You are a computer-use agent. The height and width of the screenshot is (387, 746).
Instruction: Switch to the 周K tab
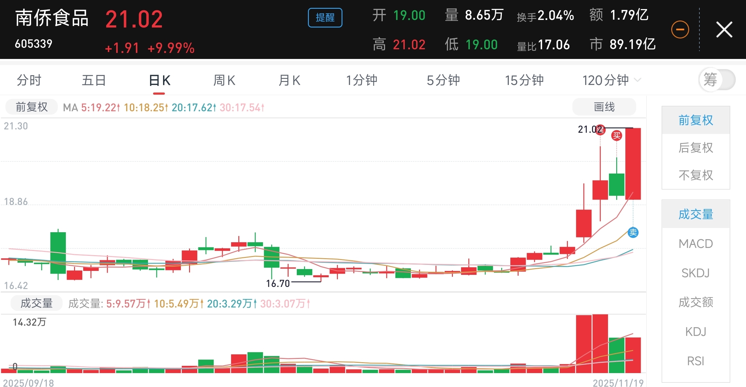[x=224, y=80]
